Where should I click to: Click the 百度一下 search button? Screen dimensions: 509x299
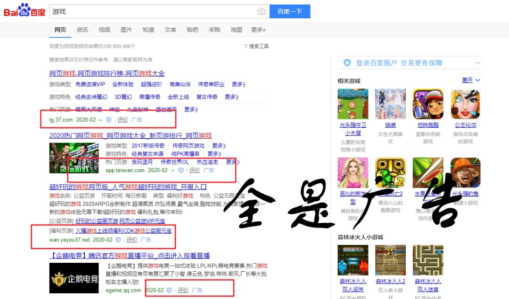pyautogui.click(x=290, y=11)
